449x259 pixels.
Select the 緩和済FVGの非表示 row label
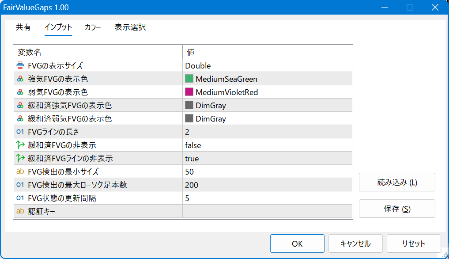(x=62, y=145)
